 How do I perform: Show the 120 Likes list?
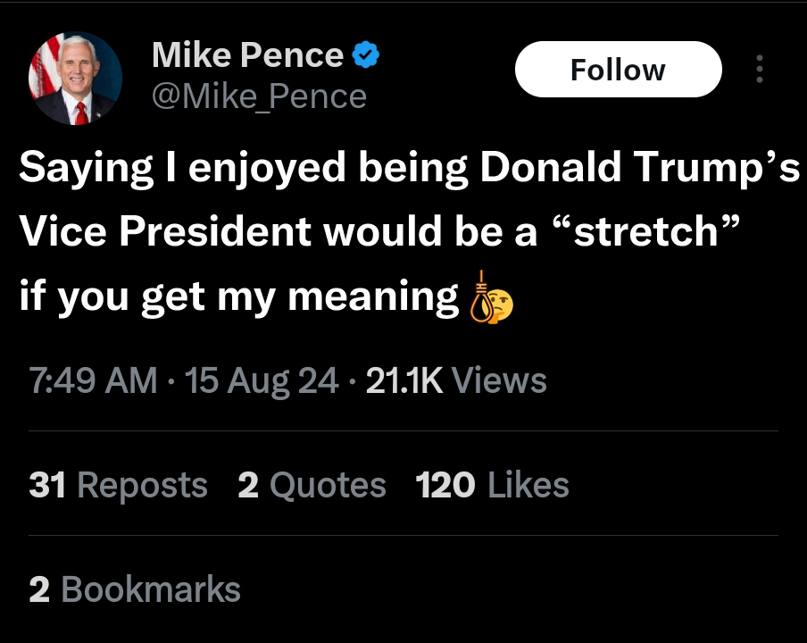click(492, 485)
